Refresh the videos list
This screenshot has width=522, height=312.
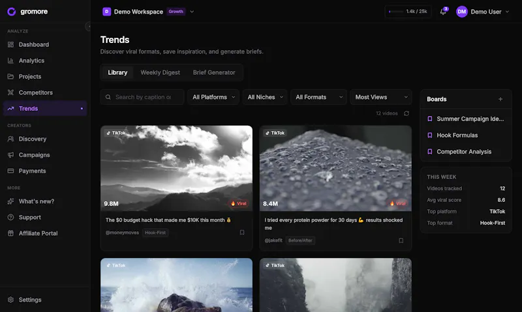pyautogui.click(x=407, y=113)
